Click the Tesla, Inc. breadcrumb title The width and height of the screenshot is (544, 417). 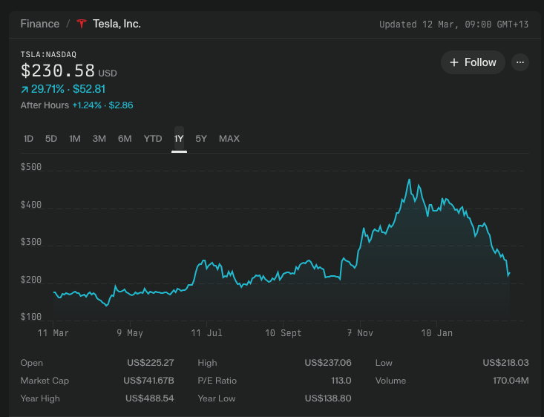(117, 24)
